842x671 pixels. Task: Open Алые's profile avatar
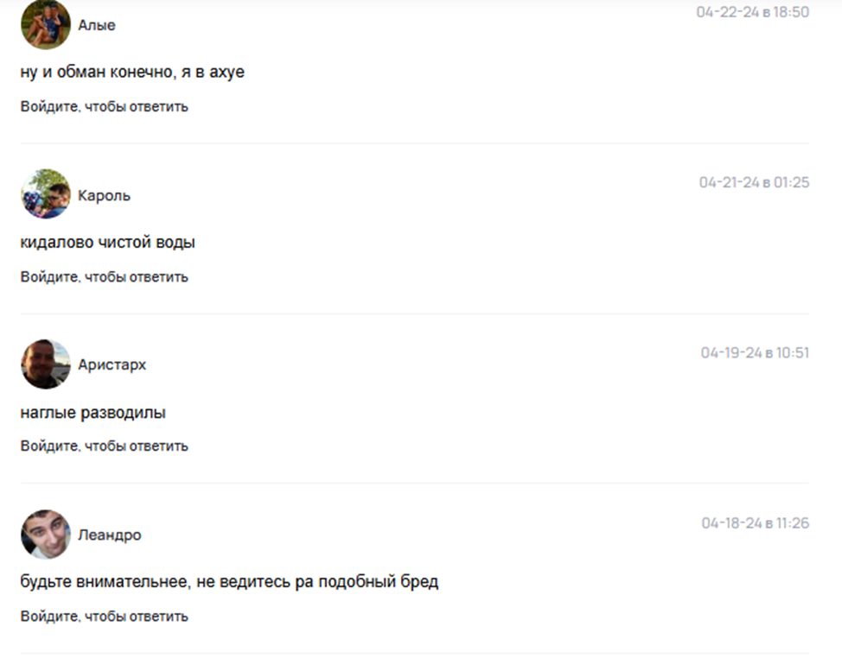46,25
